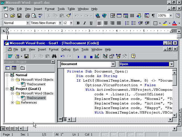Viewport: 182px width, 137px height.
Task: Open the Object dropdown showing Document
Action: (x=113, y=64)
